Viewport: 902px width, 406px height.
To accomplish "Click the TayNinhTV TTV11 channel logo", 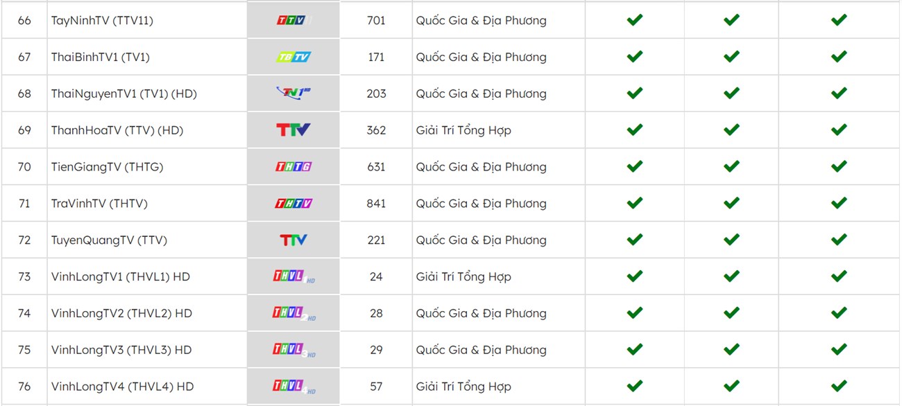I will (x=293, y=21).
